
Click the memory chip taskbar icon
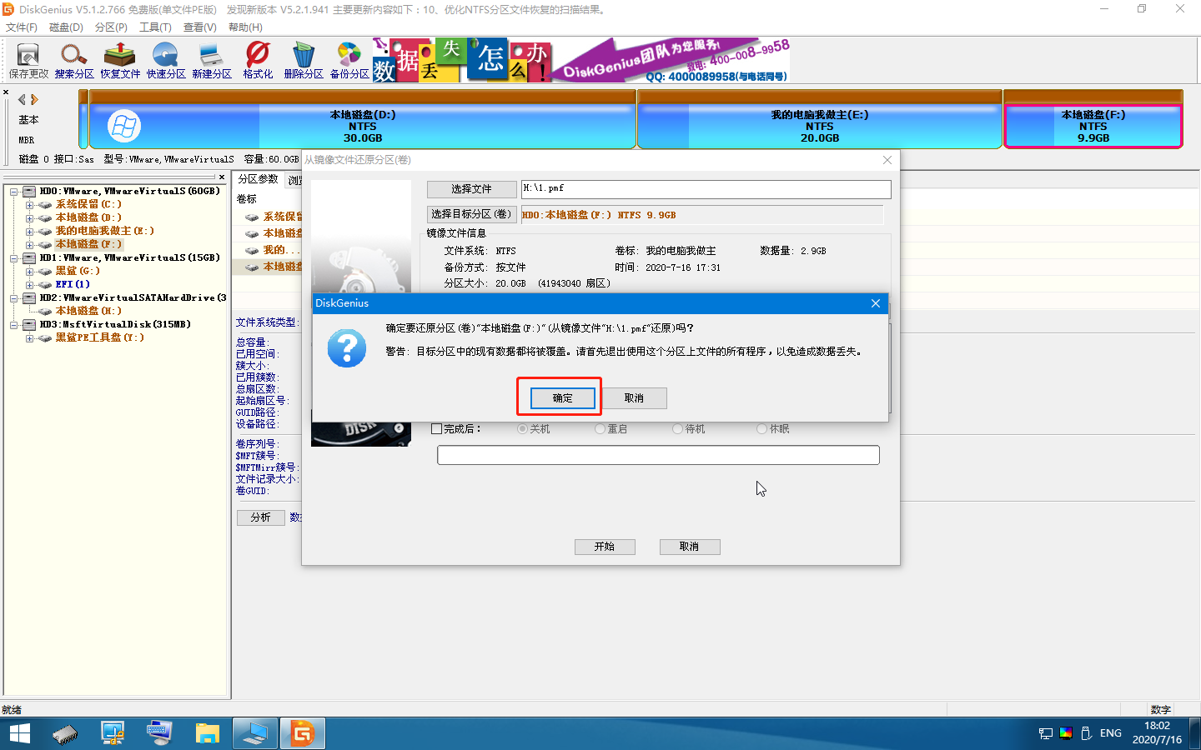[65, 733]
